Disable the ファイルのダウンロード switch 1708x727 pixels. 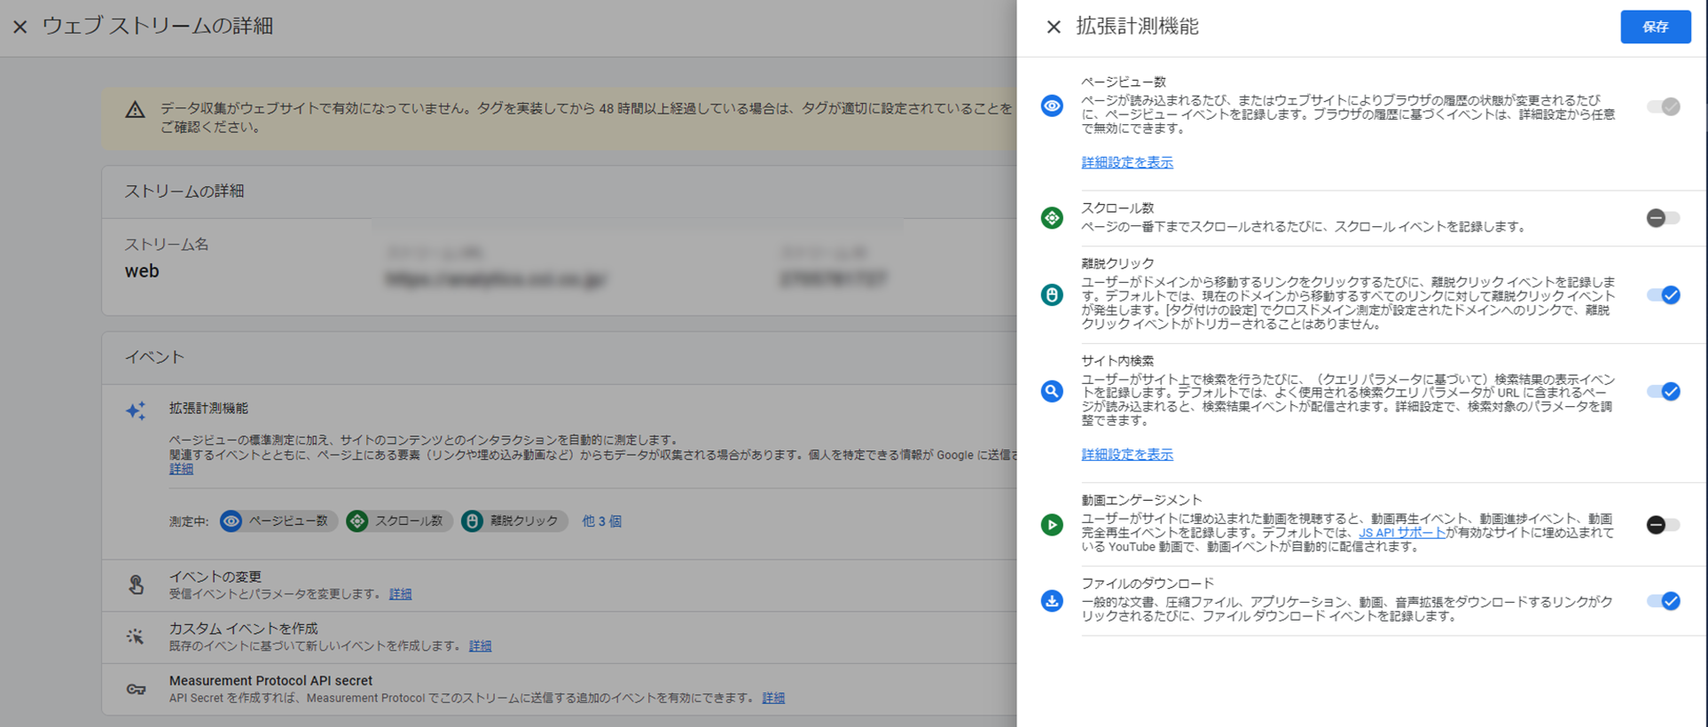1663,601
